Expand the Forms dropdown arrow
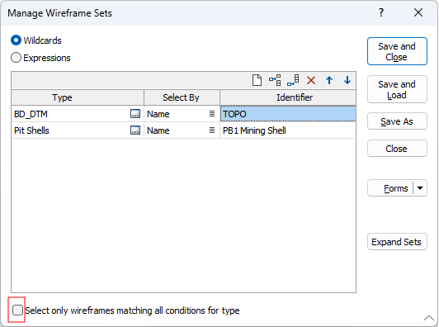This screenshot has height=327, width=439. pyautogui.click(x=420, y=188)
